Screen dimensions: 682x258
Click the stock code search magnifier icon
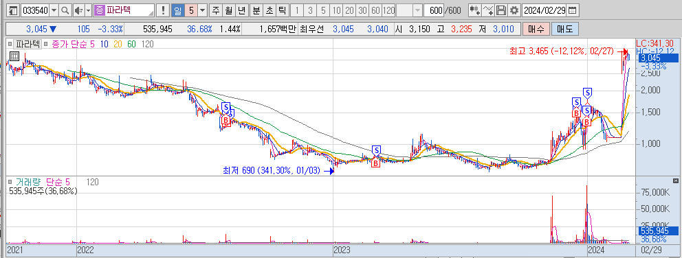pyautogui.click(x=65, y=10)
